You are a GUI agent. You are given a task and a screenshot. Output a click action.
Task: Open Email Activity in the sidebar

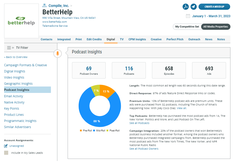(x=14, y=96)
